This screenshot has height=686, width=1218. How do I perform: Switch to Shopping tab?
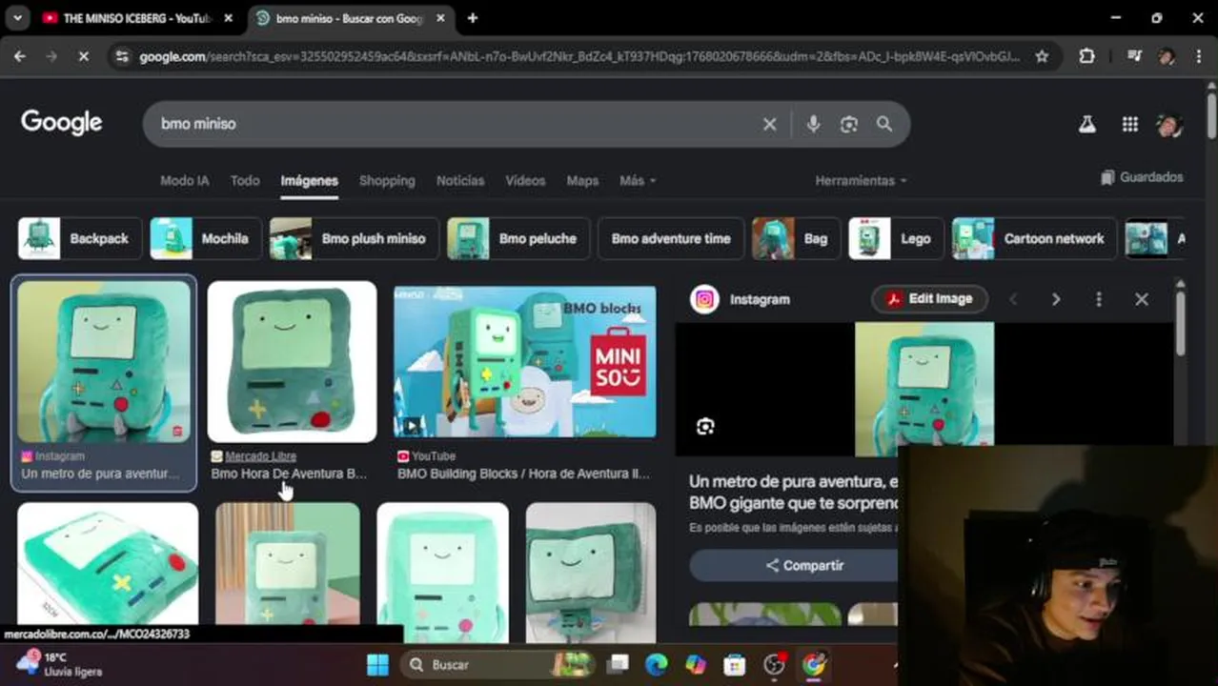coord(387,180)
